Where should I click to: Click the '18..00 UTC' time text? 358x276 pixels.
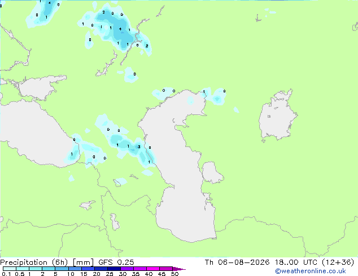[296, 262]
